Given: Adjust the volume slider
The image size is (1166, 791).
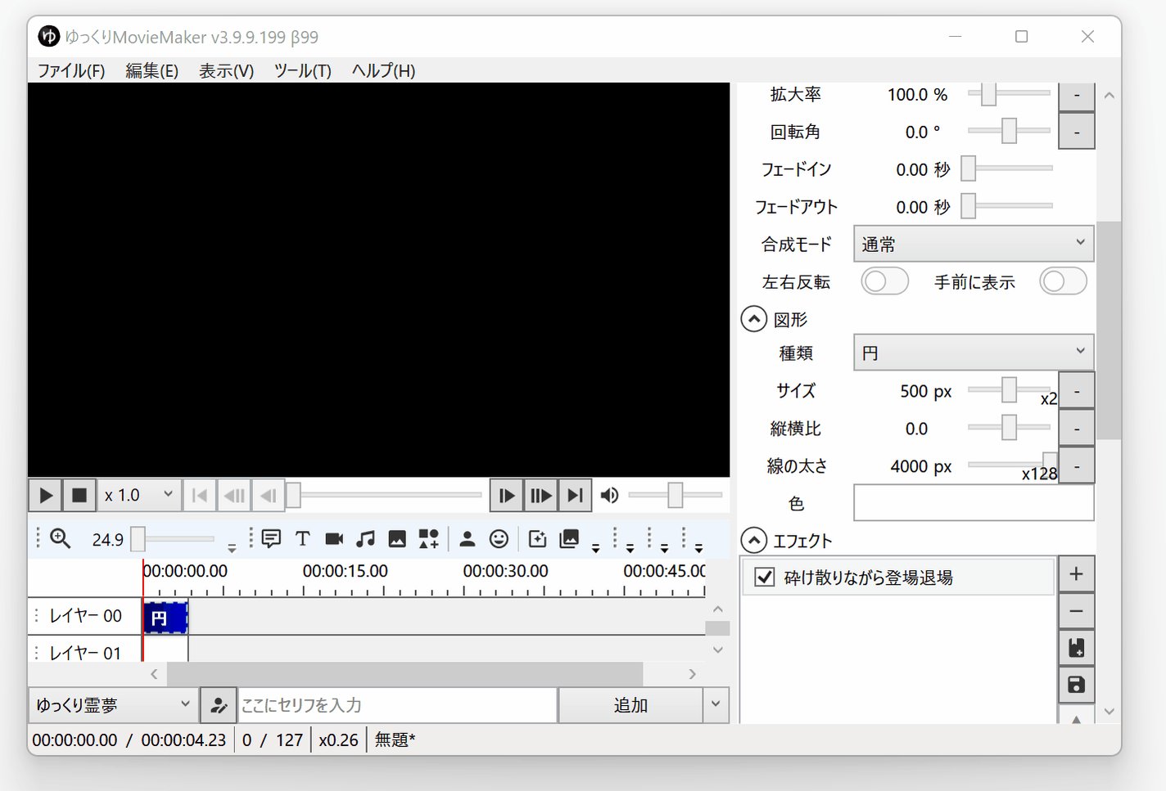Looking at the screenshot, I should pyautogui.click(x=675, y=495).
